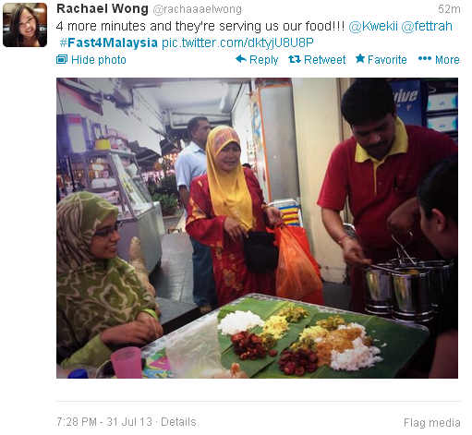Click Flag media link
Screen dimensions: 472x435
[x=432, y=423]
